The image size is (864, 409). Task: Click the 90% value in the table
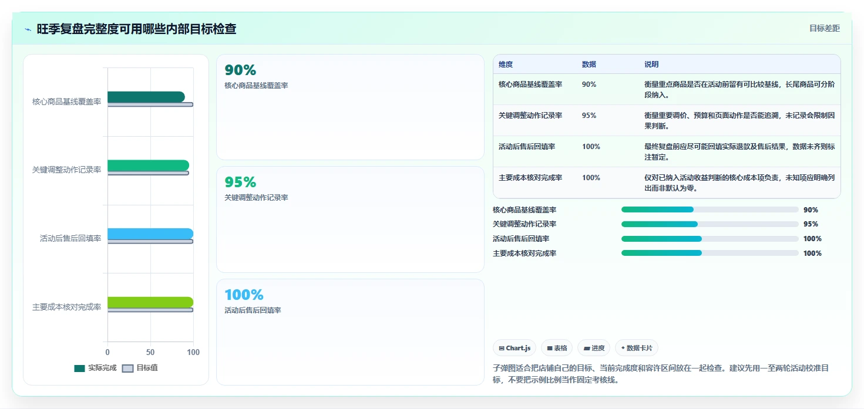(x=589, y=84)
